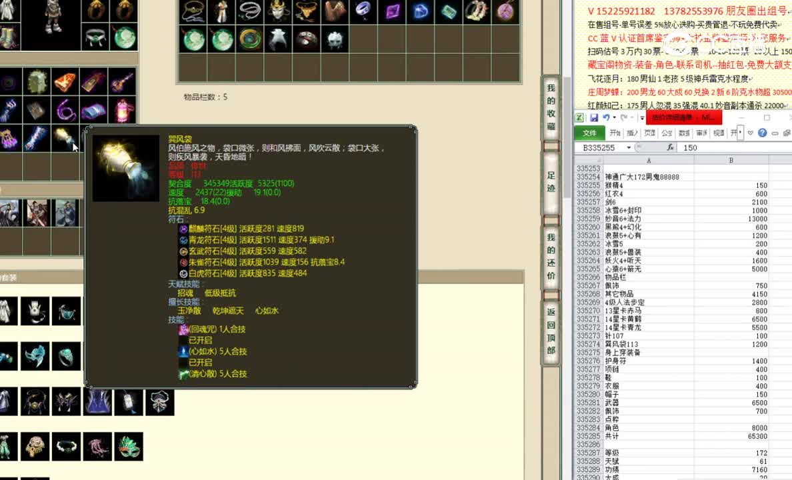
Task: Open the Name Box dropdown showing B335255
Action: point(629,147)
